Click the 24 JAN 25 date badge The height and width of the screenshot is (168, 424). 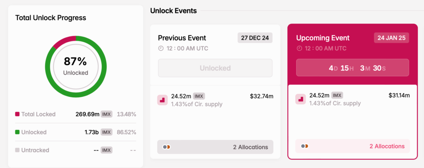coord(391,38)
